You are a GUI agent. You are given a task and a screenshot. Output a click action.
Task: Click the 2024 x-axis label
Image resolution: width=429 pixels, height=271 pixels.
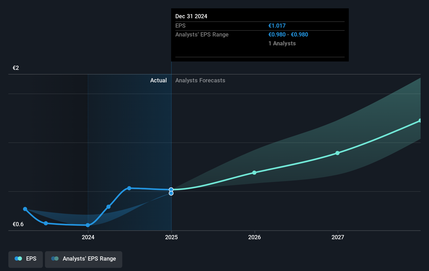pos(88,237)
